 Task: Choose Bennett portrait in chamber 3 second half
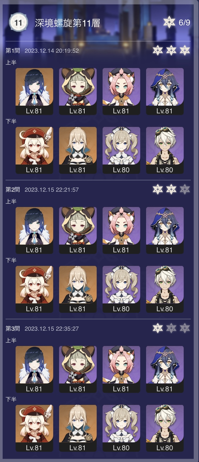(x=165, y=428)
